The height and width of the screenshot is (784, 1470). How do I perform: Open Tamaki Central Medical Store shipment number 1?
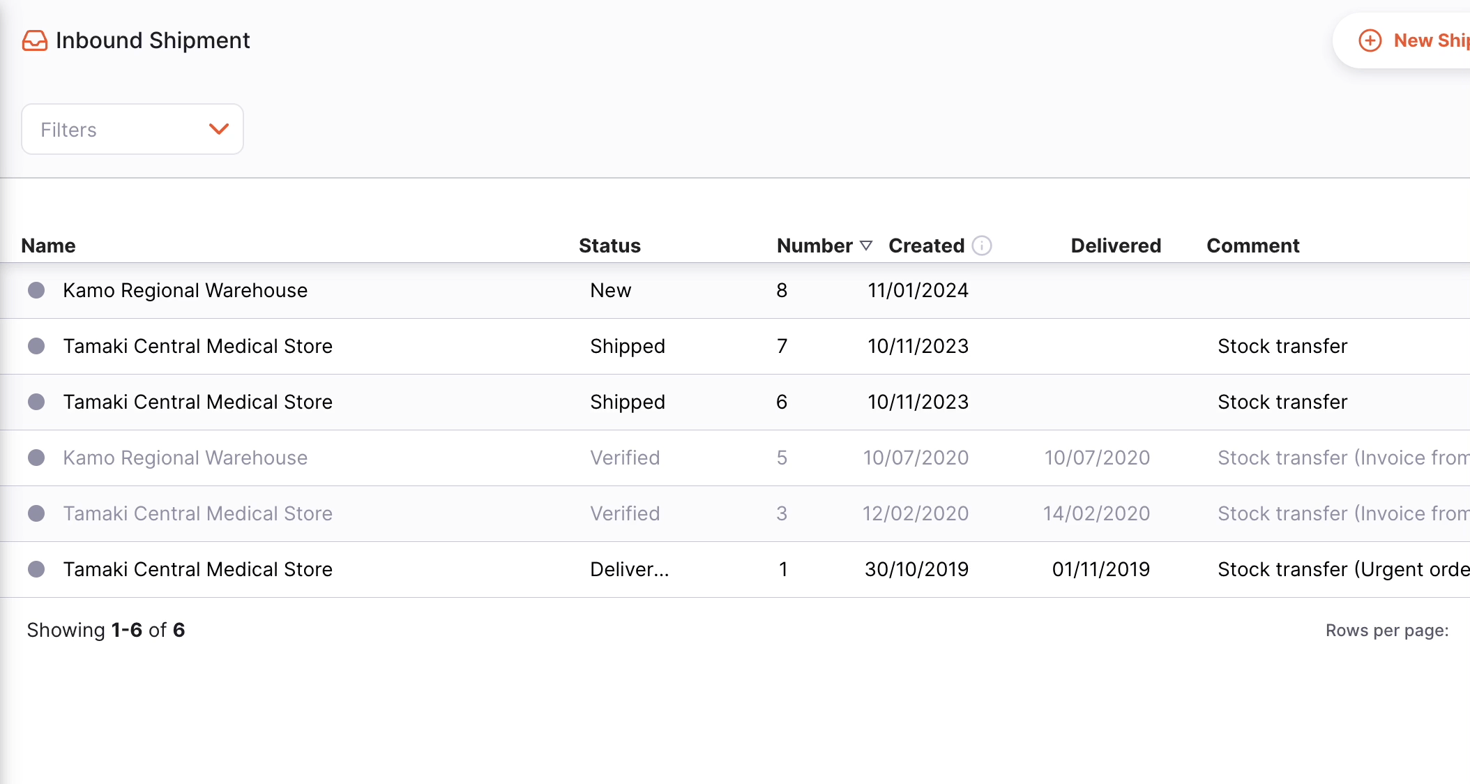point(198,569)
